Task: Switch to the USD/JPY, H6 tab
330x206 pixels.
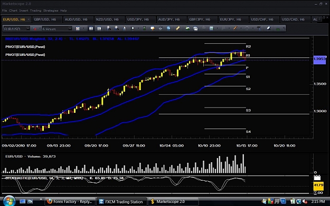Action: coord(140,19)
